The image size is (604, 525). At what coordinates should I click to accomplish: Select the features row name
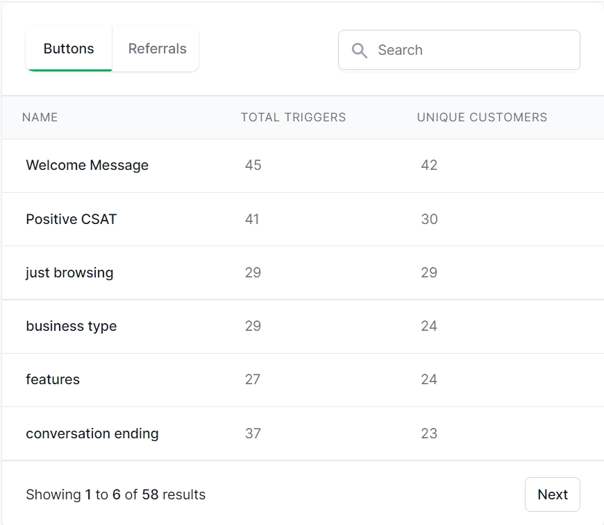coord(53,379)
